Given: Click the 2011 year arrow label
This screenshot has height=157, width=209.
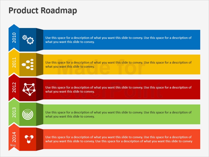Looking at the screenshot, I should point(14,63).
